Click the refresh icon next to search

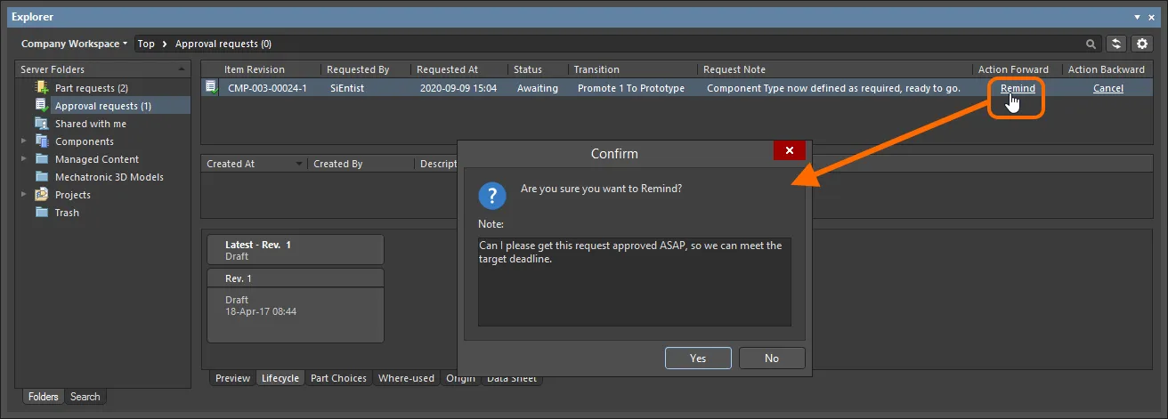1116,44
